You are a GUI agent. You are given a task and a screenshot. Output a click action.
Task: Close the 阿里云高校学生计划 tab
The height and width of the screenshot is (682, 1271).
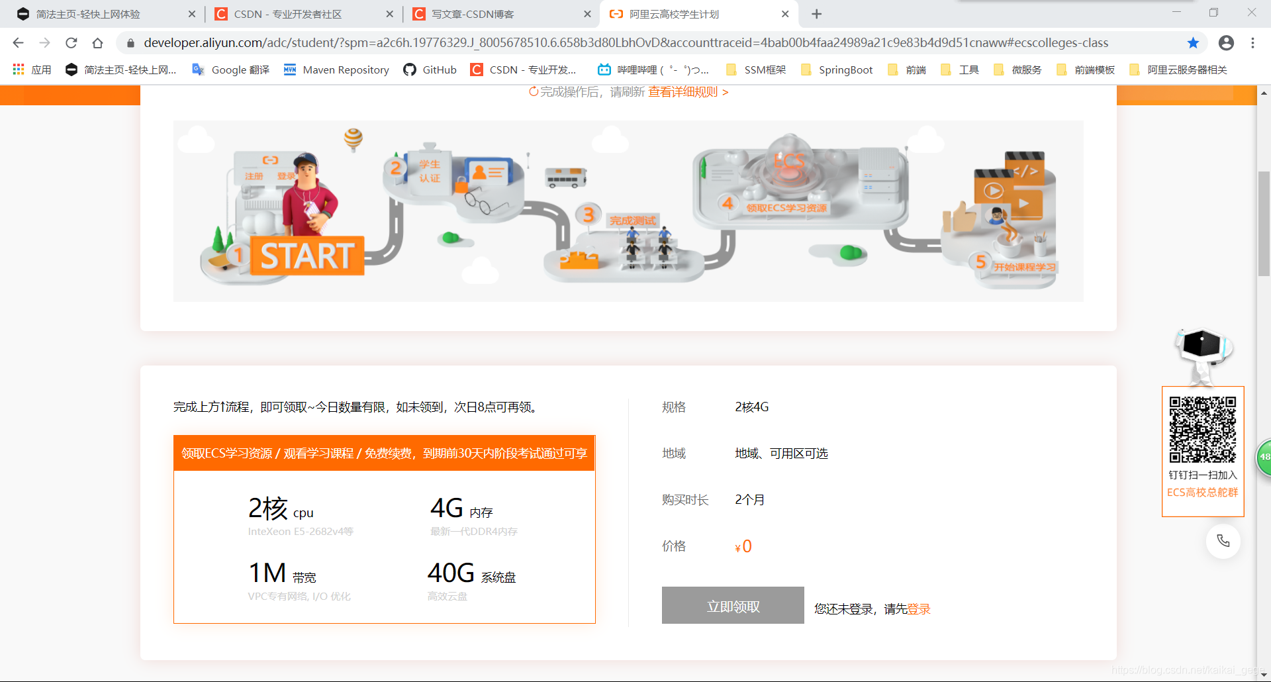tap(785, 14)
